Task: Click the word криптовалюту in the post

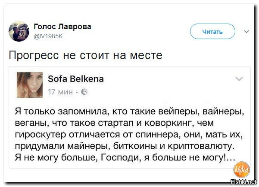Action: (x=201, y=146)
